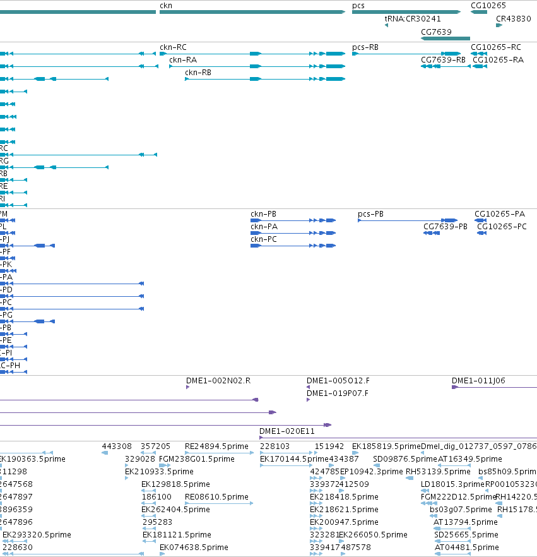This screenshot has width=537, height=557.
Task: Click the tRNA:CR30241 feature label
Action: pos(413,19)
